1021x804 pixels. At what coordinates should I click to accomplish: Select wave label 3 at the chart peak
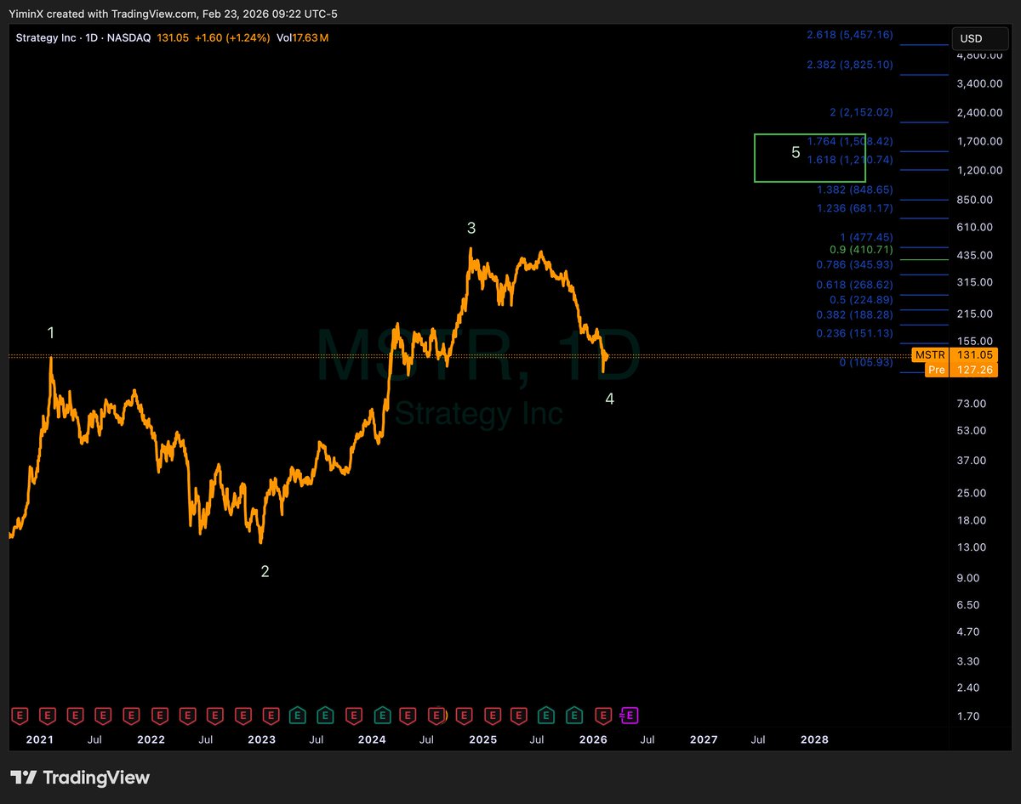pyautogui.click(x=471, y=228)
